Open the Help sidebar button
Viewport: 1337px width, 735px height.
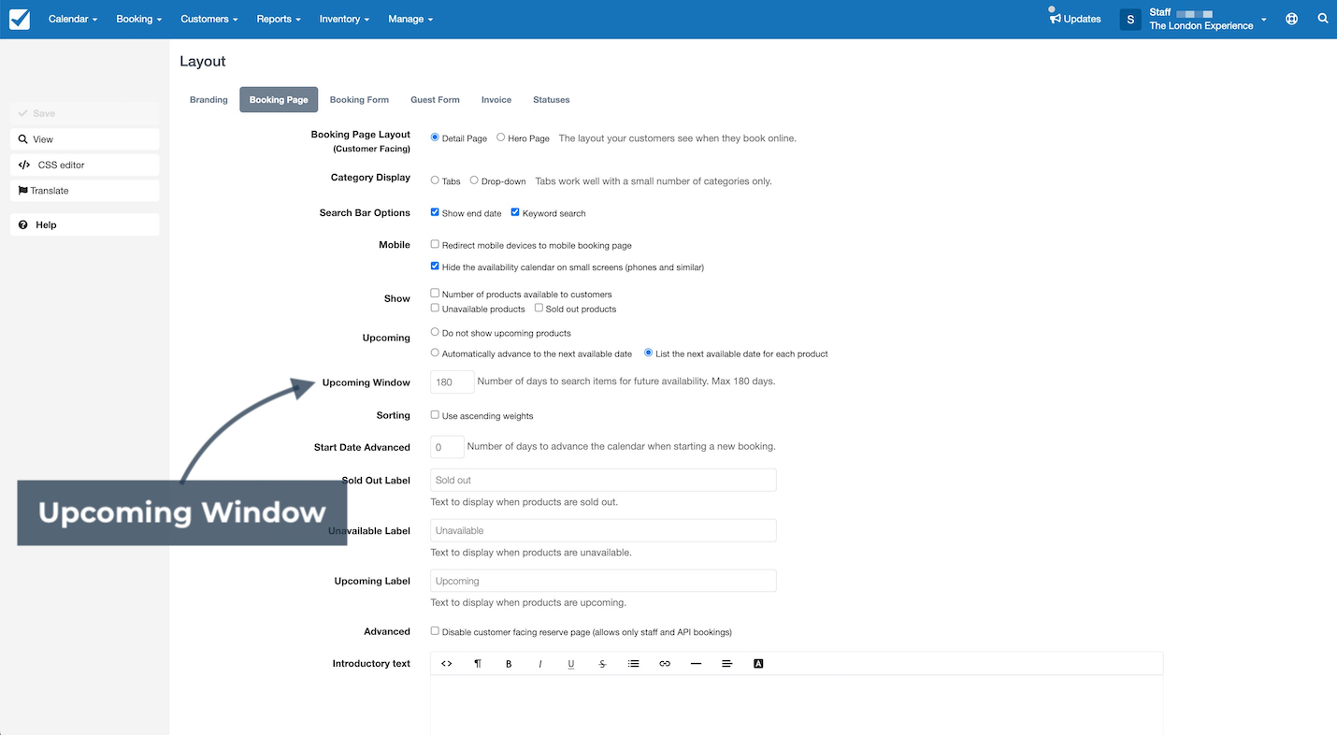(85, 225)
